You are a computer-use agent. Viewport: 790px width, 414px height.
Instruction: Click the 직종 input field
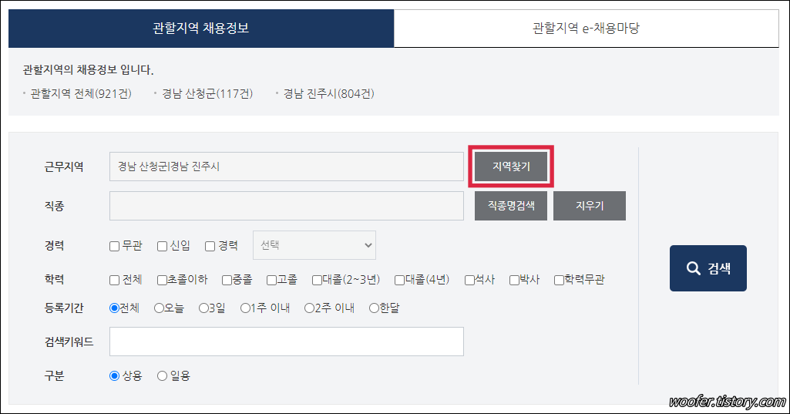pyautogui.click(x=286, y=206)
